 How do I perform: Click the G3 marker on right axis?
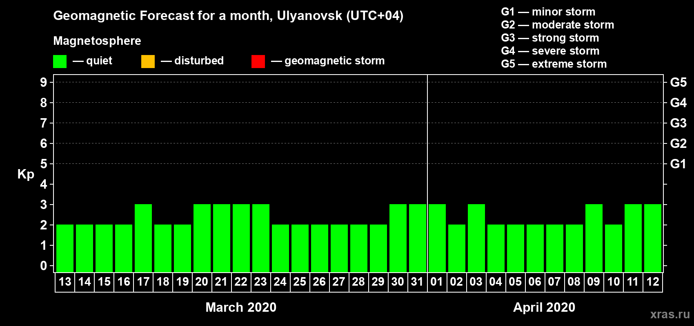point(678,123)
